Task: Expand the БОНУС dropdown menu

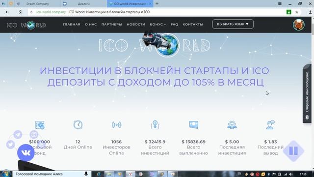Action: [x=157, y=24]
